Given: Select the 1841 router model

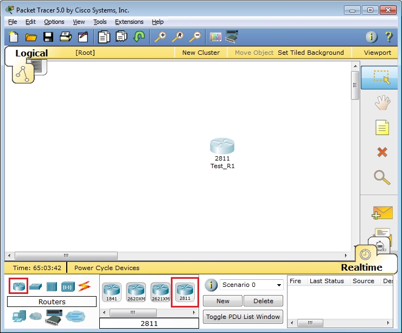Looking at the screenshot, I should [x=112, y=292].
